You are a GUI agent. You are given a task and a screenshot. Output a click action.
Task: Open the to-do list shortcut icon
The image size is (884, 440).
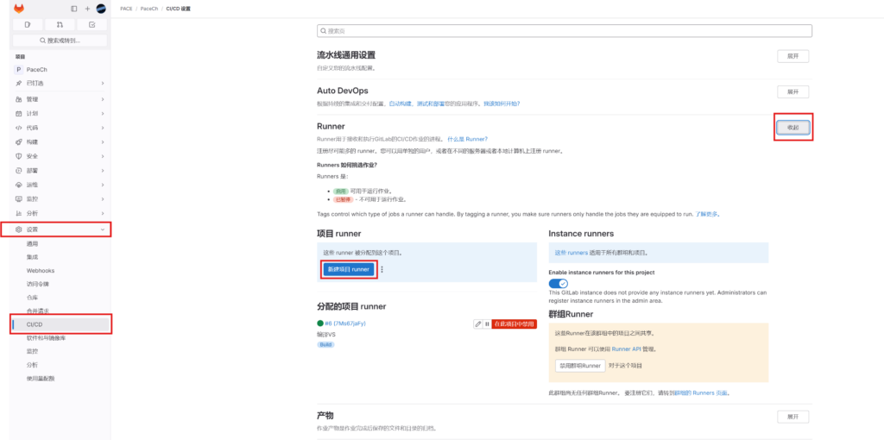point(92,24)
